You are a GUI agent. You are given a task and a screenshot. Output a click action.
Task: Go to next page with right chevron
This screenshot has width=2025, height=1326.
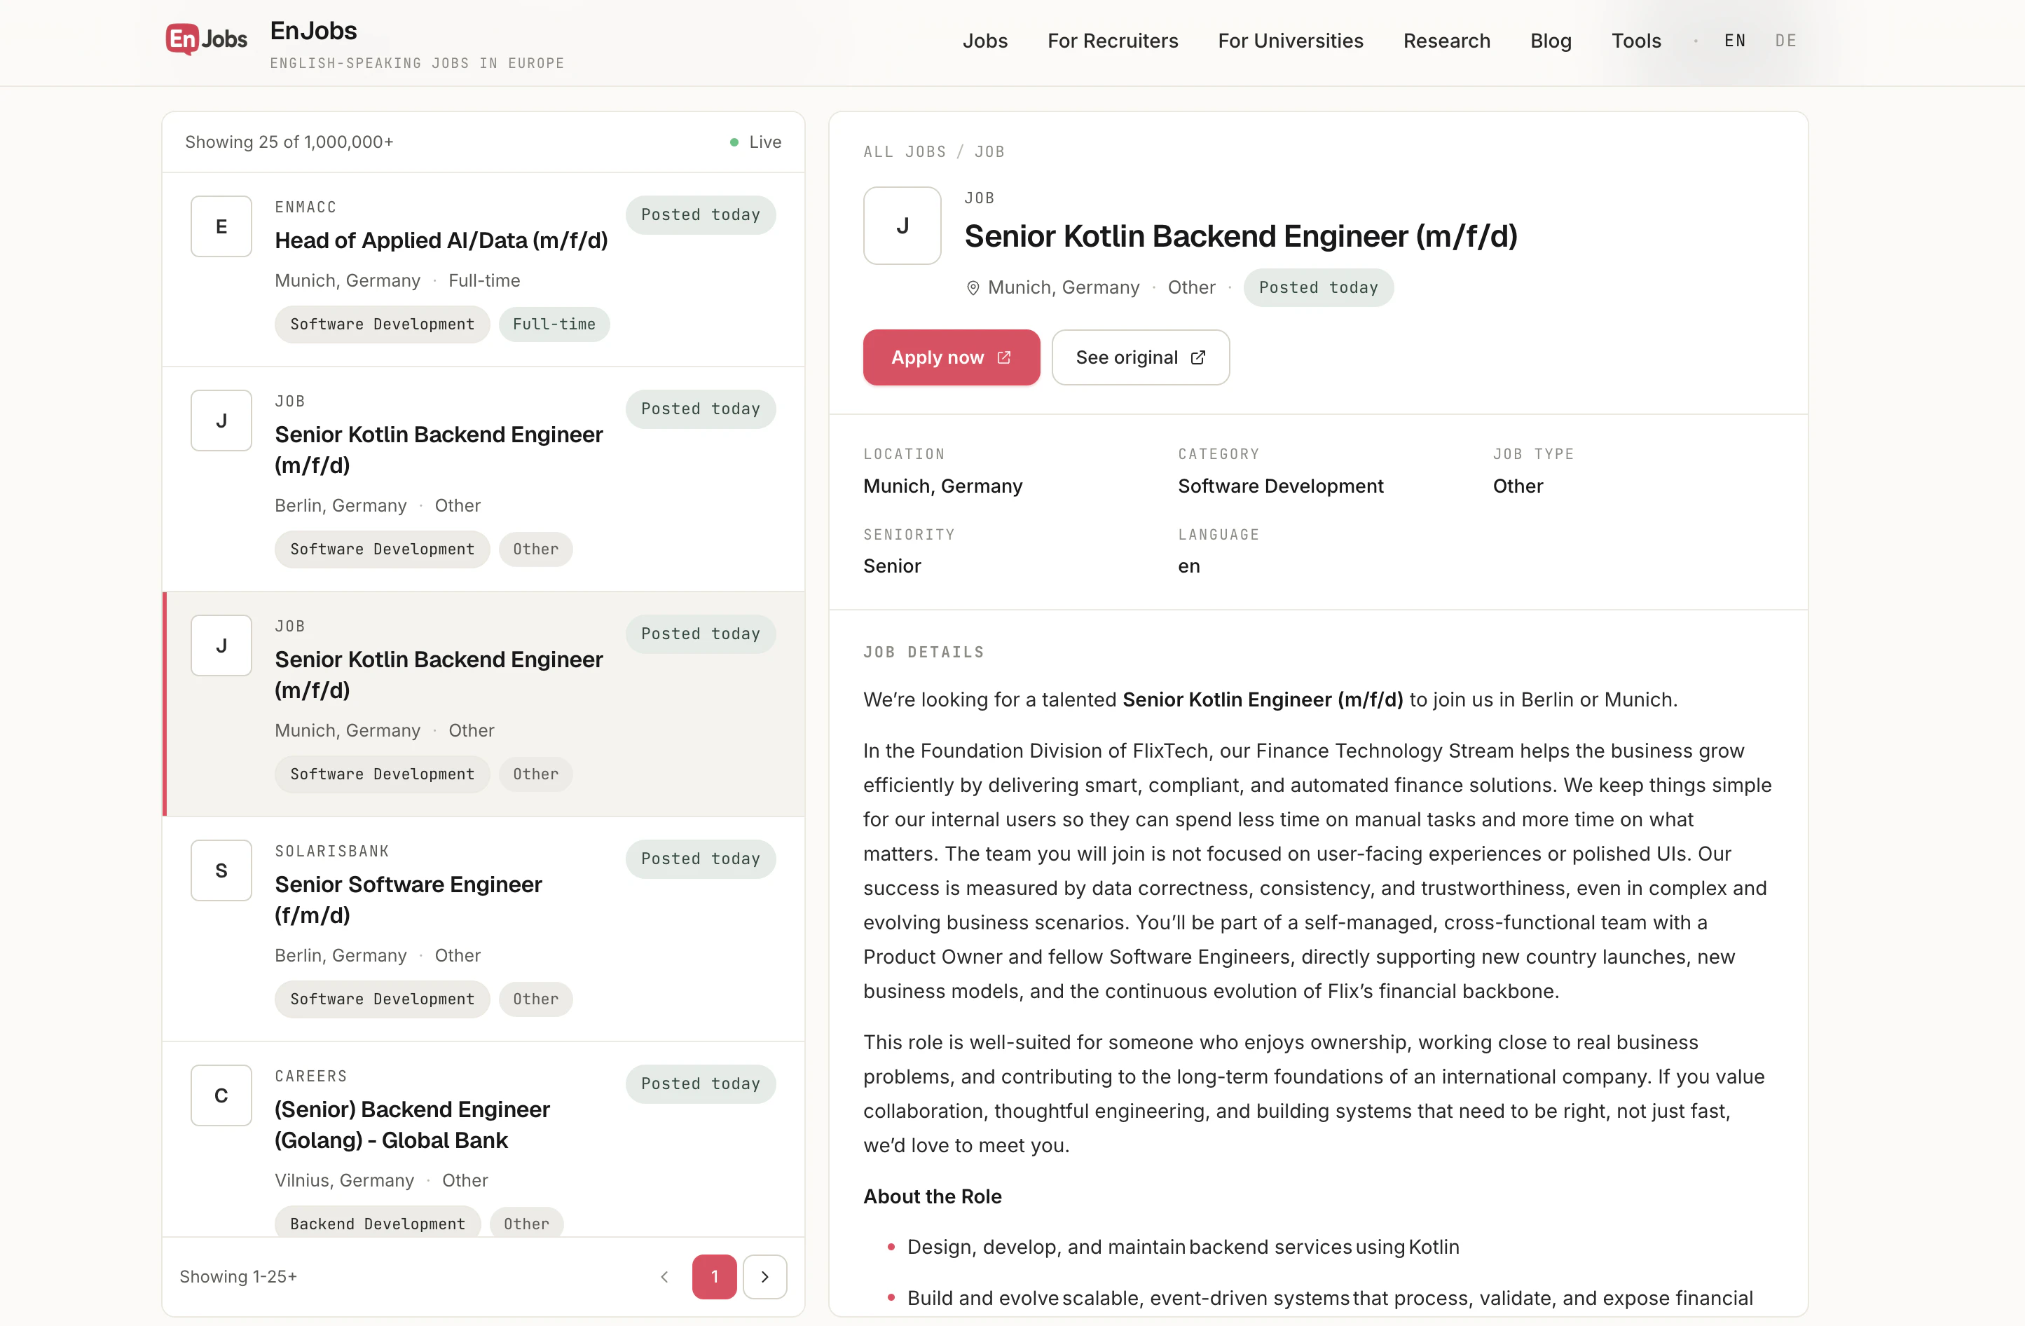tap(765, 1277)
